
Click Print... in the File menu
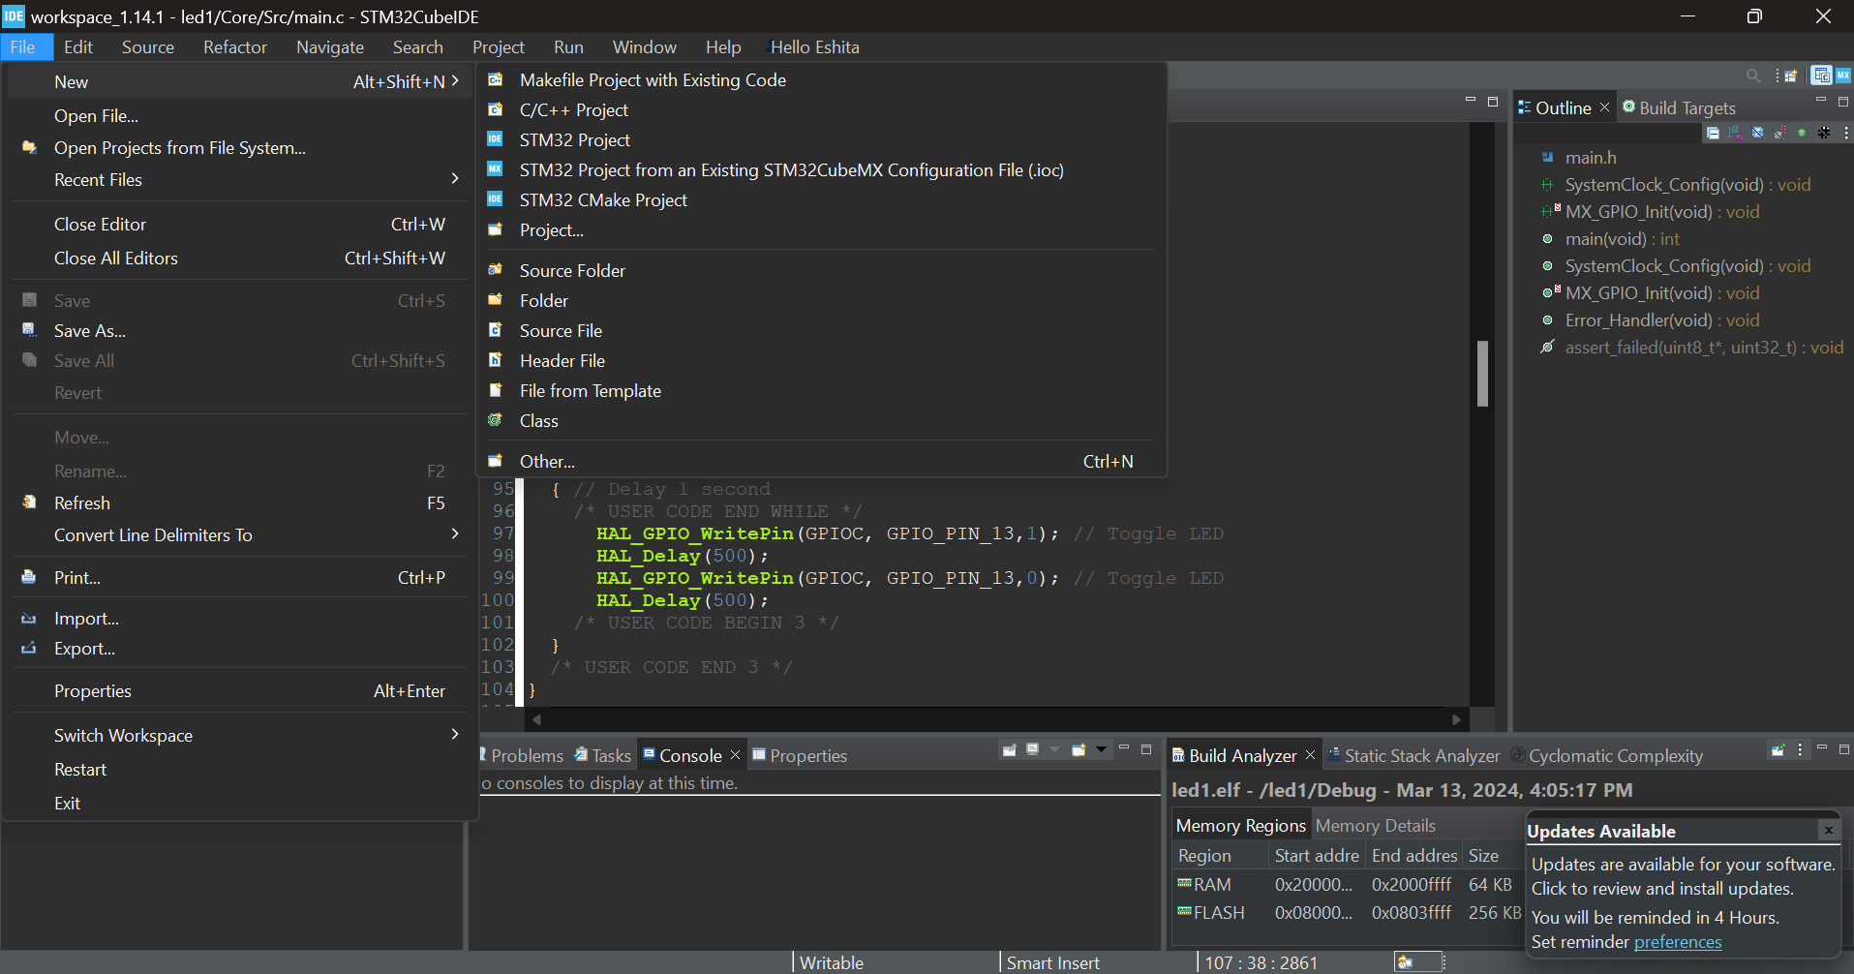77,578
